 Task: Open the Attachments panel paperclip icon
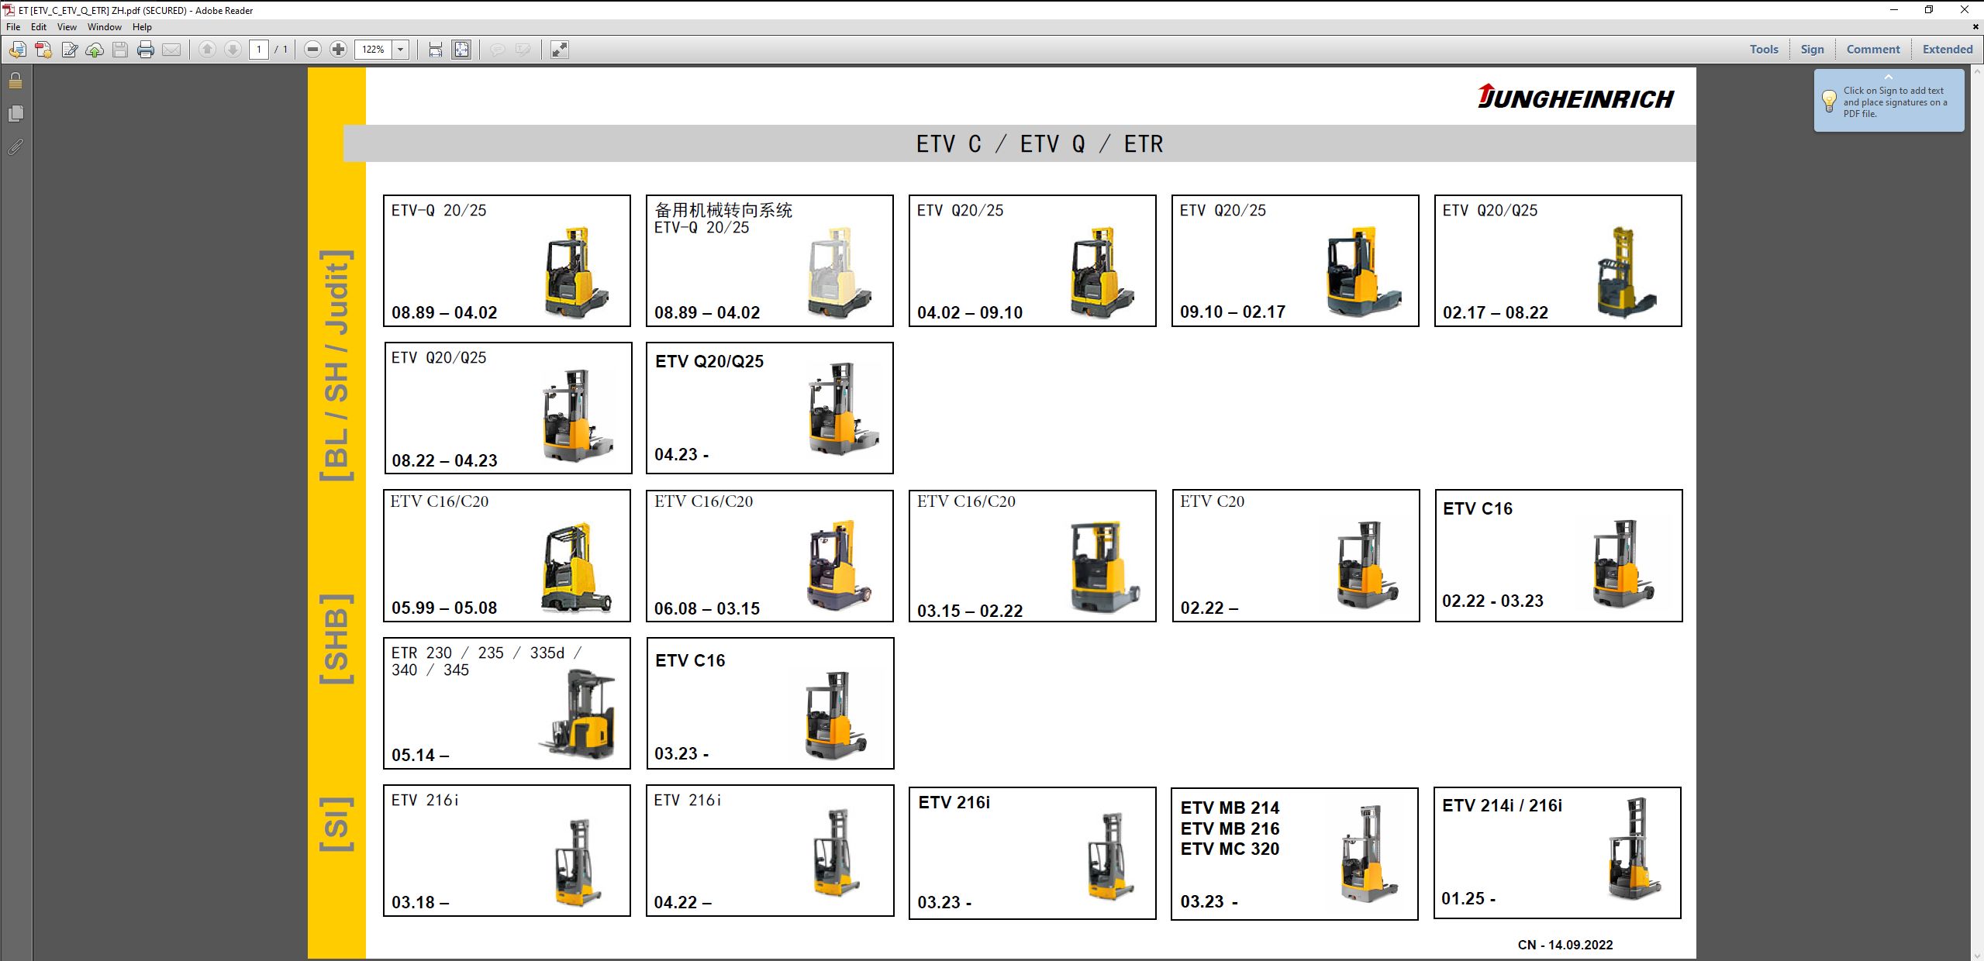(15, 147)
